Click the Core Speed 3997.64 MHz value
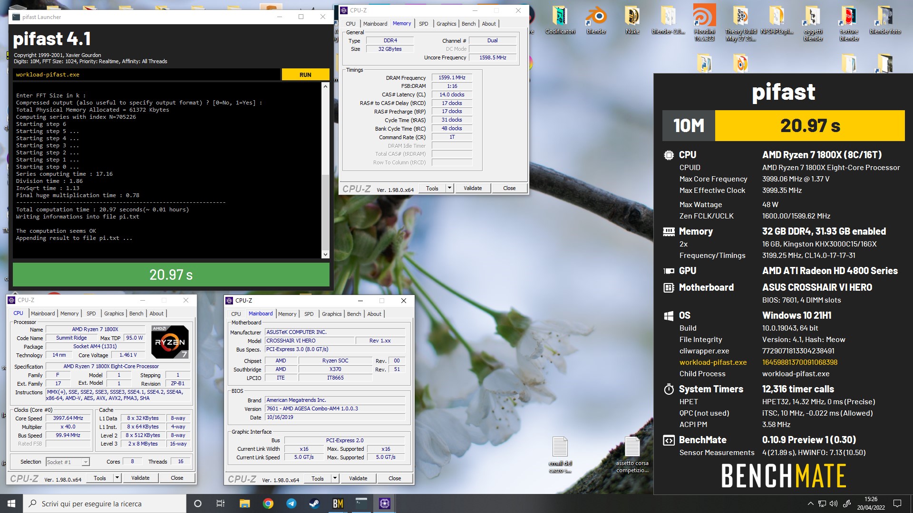The width and height of the screenshot is (913, 513). click(68, 418)
